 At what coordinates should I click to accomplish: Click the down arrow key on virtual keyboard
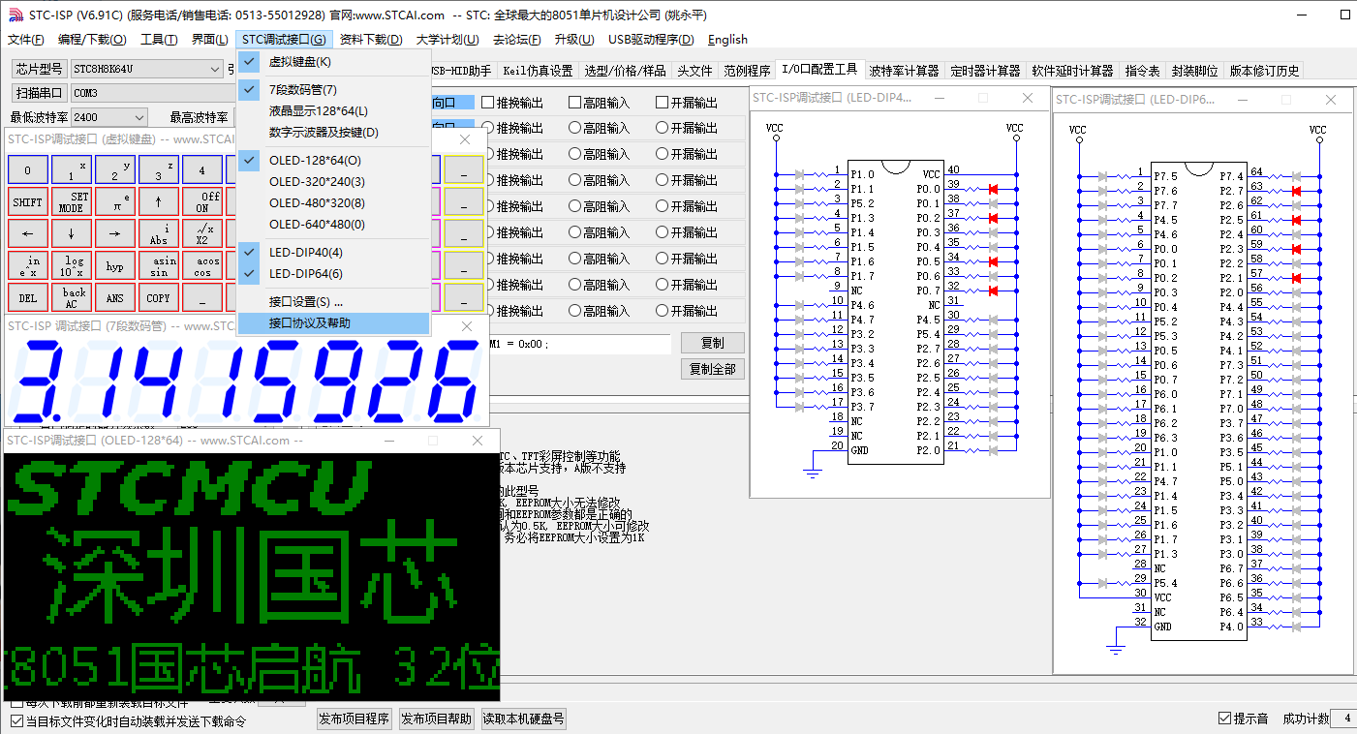(x=71, y=233)
